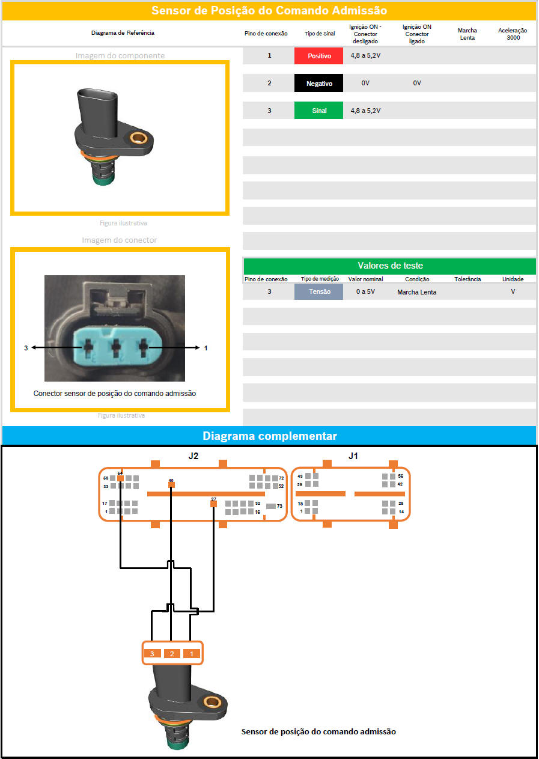Click the Tipo de Sinal column header
Viewport: 539px width, 759px height.
coord(320,34)
